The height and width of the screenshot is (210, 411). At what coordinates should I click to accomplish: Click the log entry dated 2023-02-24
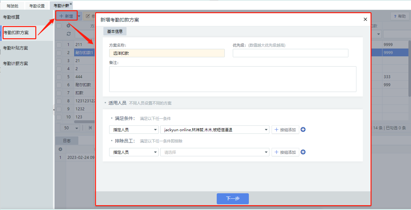[x=81, y=158]
